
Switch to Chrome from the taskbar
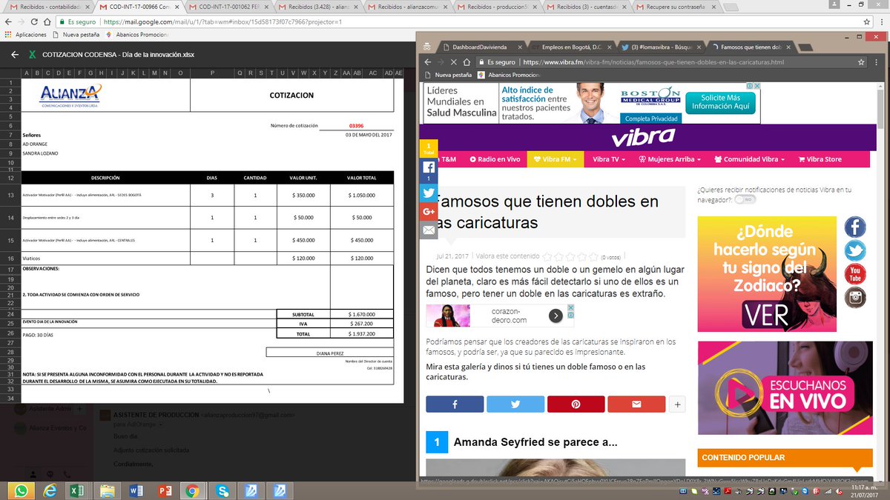(x=192, y=490)
